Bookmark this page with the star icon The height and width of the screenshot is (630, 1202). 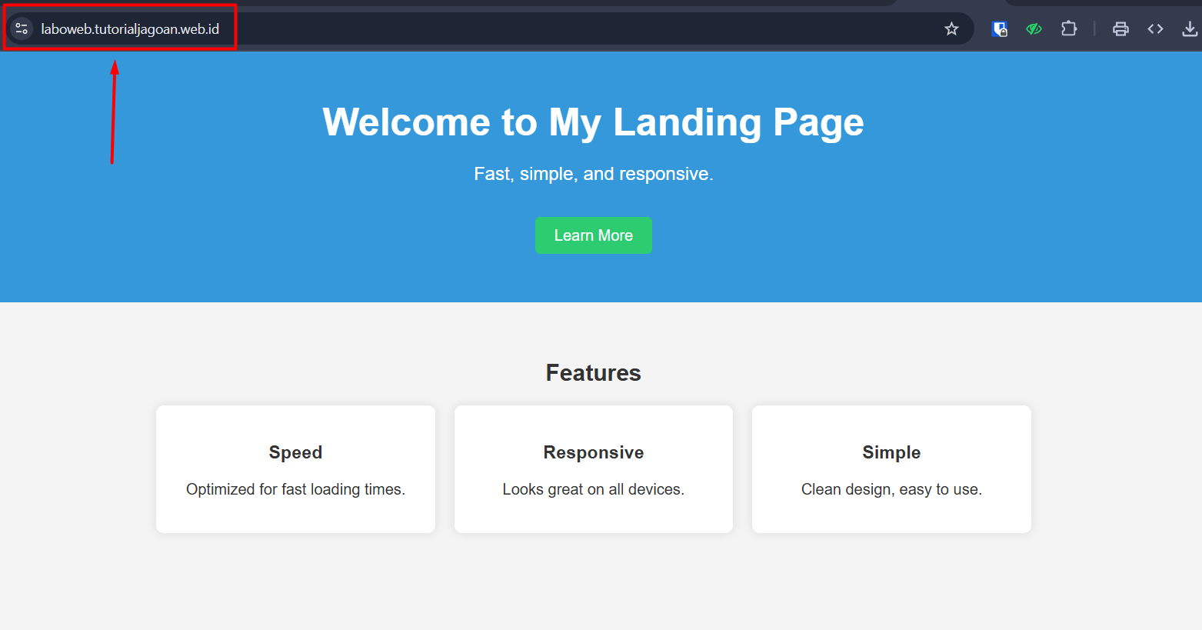pyautogui.click(x=951, y=29)
